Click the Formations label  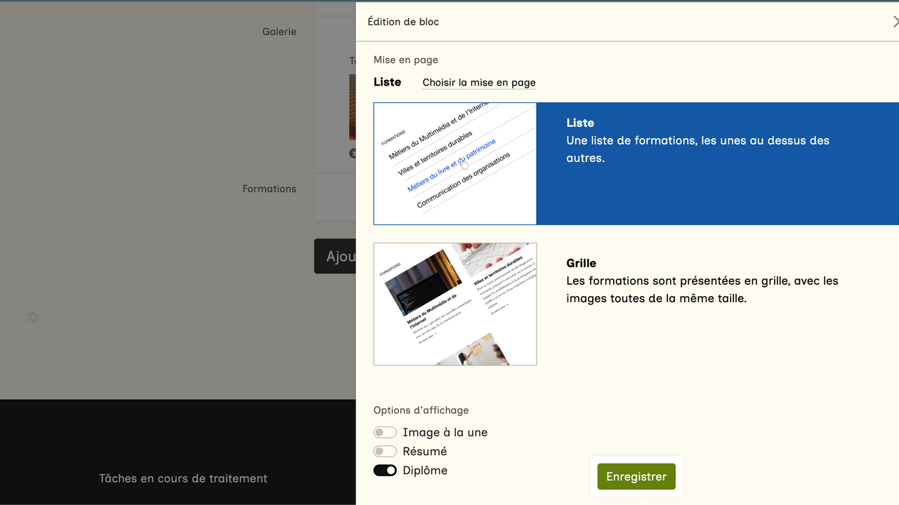[270, 189]
